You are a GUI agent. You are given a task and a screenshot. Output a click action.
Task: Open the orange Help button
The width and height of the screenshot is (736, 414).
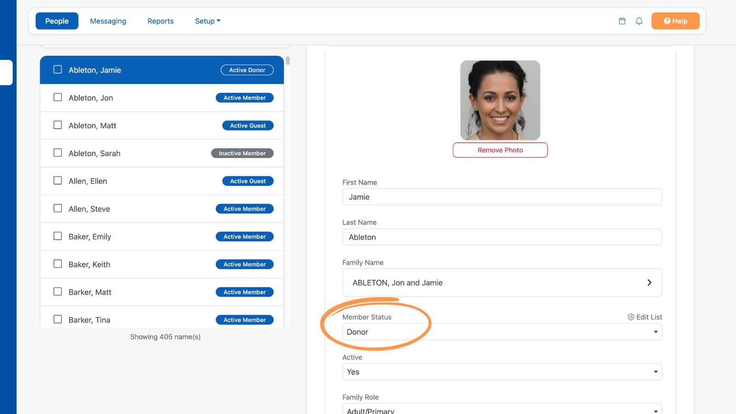pyautogui.click(x=675, y=21)
